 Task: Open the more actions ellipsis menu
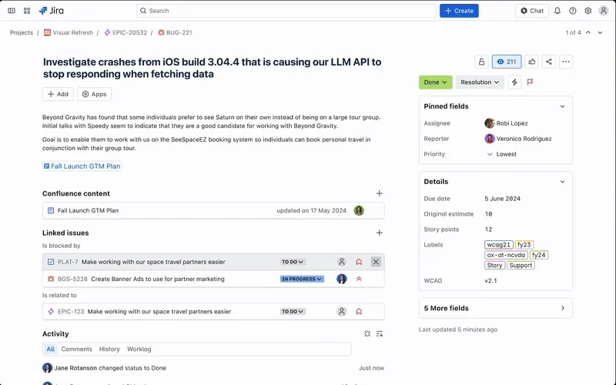(x=566, y=62)
